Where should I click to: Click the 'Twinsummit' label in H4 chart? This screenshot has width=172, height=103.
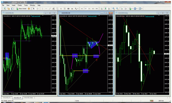point(92,16)
